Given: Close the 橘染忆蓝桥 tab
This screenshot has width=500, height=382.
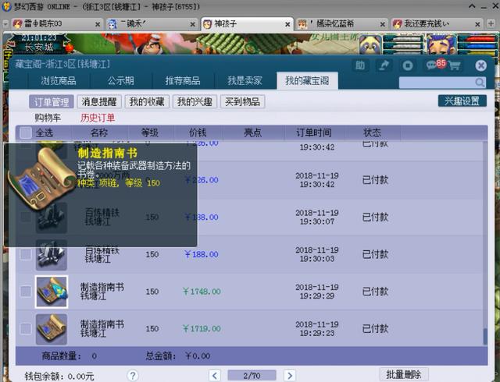Looking at the screenshot, I should point(382,24).
